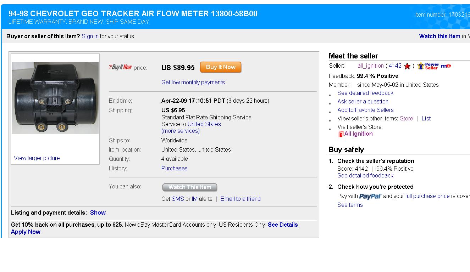Expand more services shipping options

click(x=181, y=131)
